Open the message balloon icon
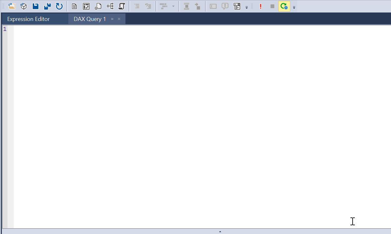391x234 pixels. [225, 6]
